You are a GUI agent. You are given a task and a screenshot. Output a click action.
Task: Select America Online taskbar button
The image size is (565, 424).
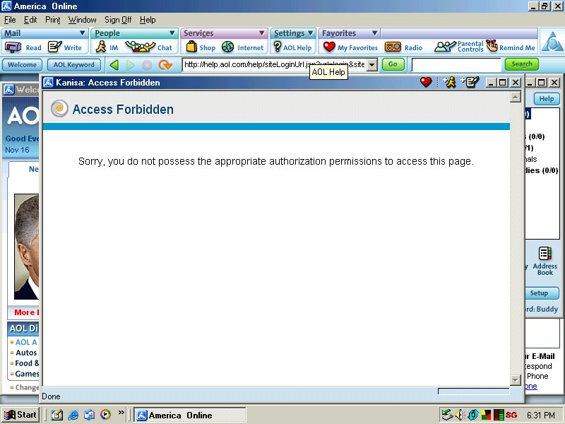click(190, 416)
